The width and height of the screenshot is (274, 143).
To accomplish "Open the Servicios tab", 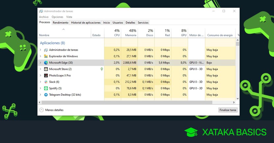I will (x=143, y=23).
